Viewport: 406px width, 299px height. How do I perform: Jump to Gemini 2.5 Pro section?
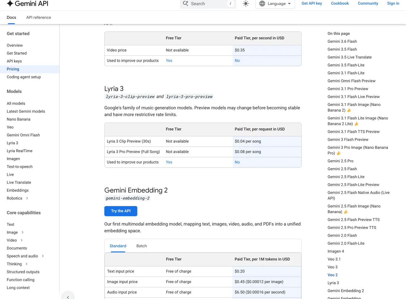pyautogui.click(x=340, y=161)
